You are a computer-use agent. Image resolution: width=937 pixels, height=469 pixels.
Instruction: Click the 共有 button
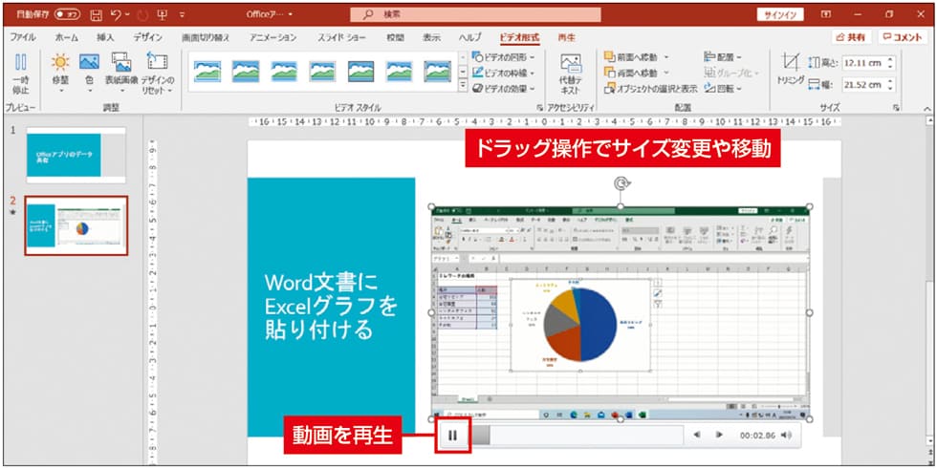pyautogui.click(x=852, y=37)
